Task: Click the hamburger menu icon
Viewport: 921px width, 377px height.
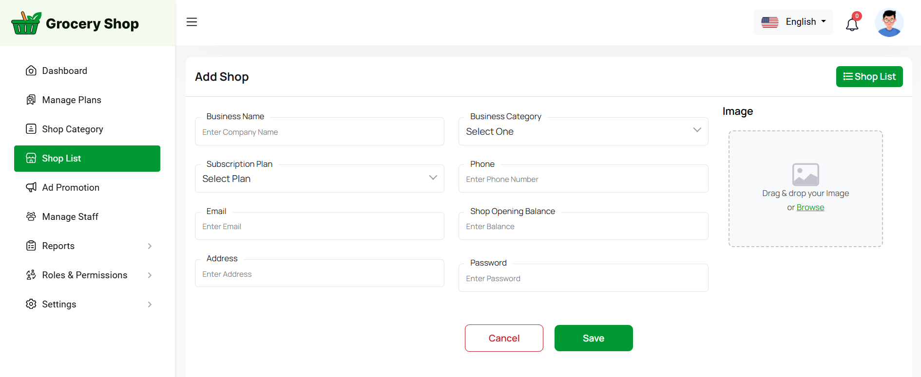Action: [x=192, y=22]
